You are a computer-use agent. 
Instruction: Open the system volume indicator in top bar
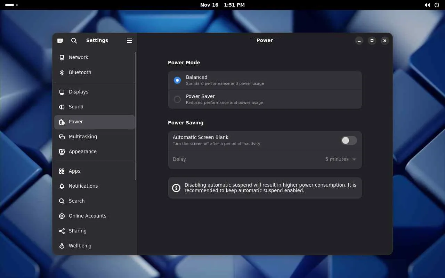tap(427, 5)
